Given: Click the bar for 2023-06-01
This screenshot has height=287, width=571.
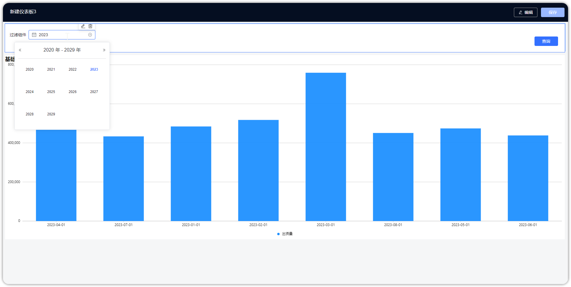Looking at the screenshot, I should pos(528,178).
